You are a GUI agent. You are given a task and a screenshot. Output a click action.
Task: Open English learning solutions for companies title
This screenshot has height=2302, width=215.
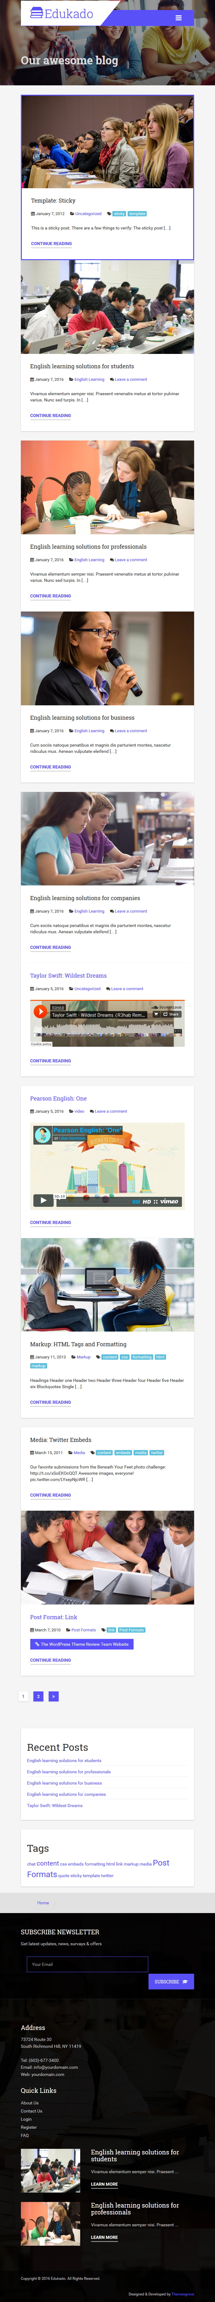(x=85, y=898)
